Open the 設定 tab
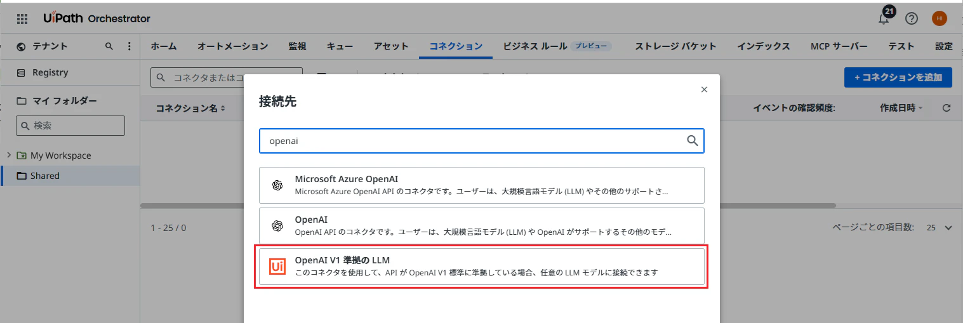 [944, 46]
